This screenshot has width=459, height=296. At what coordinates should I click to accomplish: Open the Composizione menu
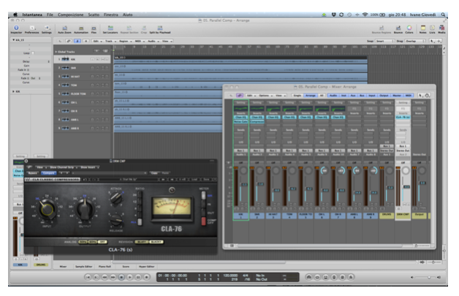[x=71, y=15]
